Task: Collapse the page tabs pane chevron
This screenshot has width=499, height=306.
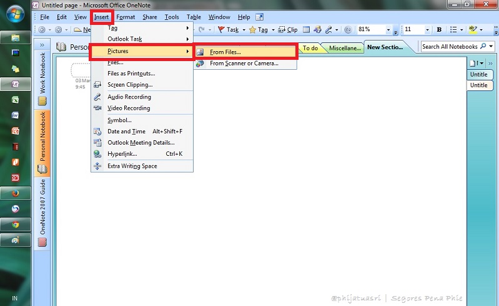Action: tap(490, 63)
